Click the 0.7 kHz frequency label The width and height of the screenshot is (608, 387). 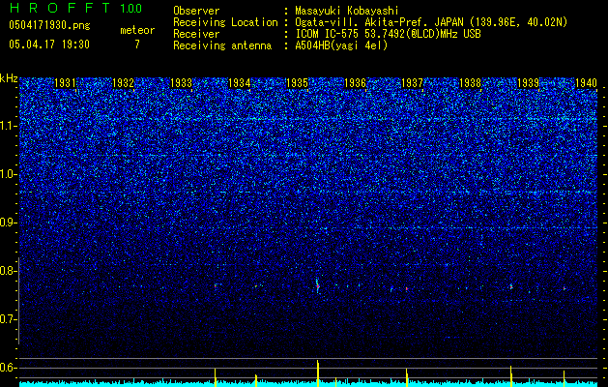(9, 319)
